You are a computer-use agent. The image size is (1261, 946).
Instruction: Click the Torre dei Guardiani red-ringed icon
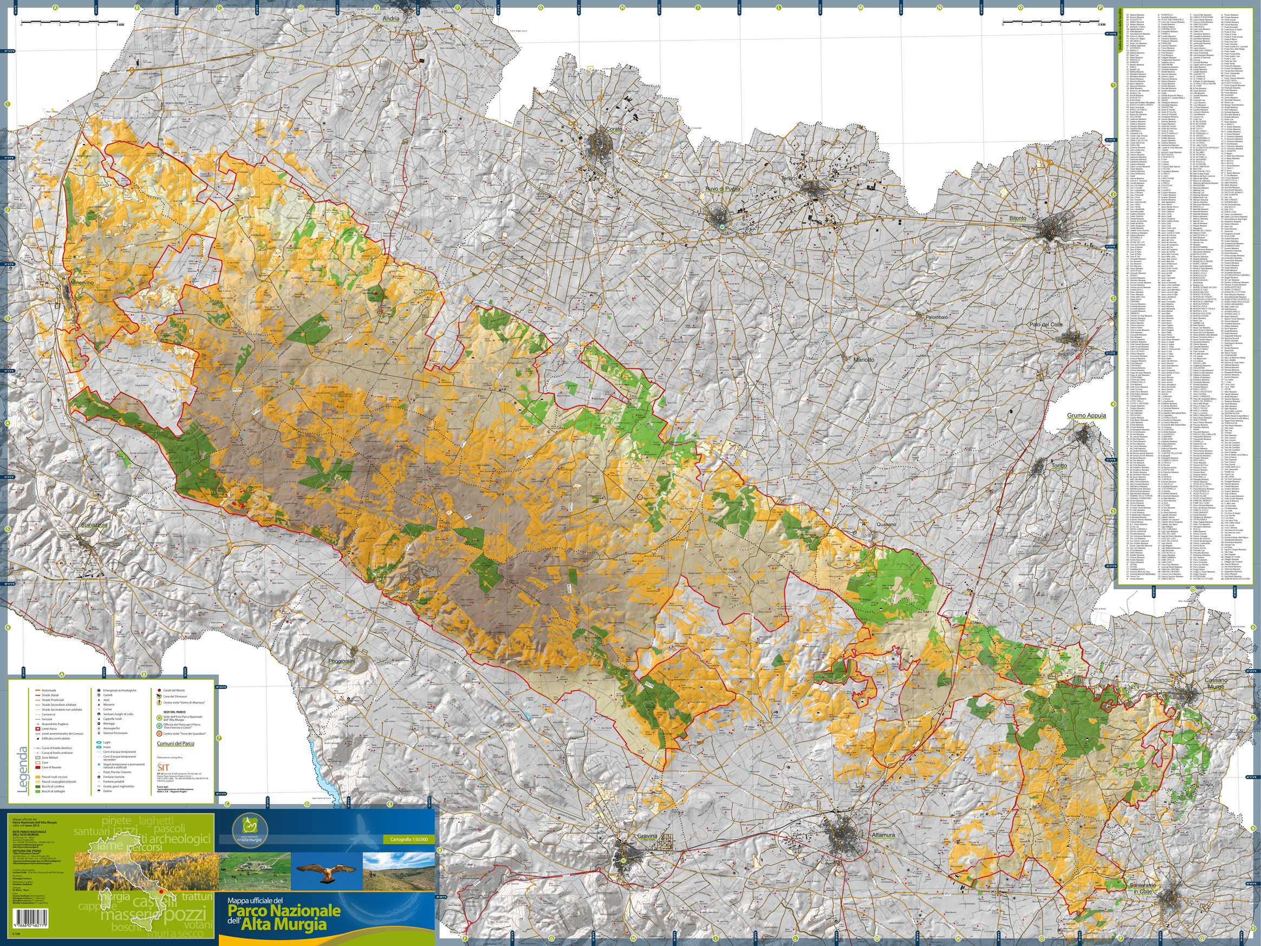pos(160,734)
